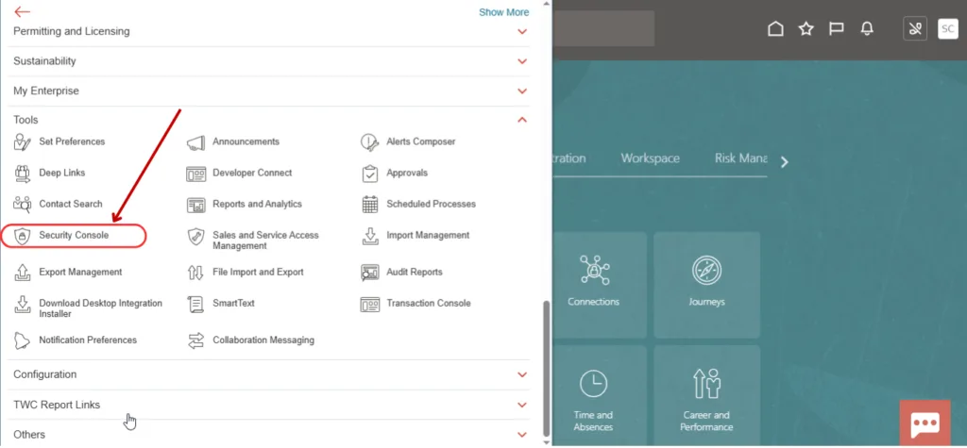Open the Security Console icon
Screen dimensions: 967x448
tap(23, 236)
